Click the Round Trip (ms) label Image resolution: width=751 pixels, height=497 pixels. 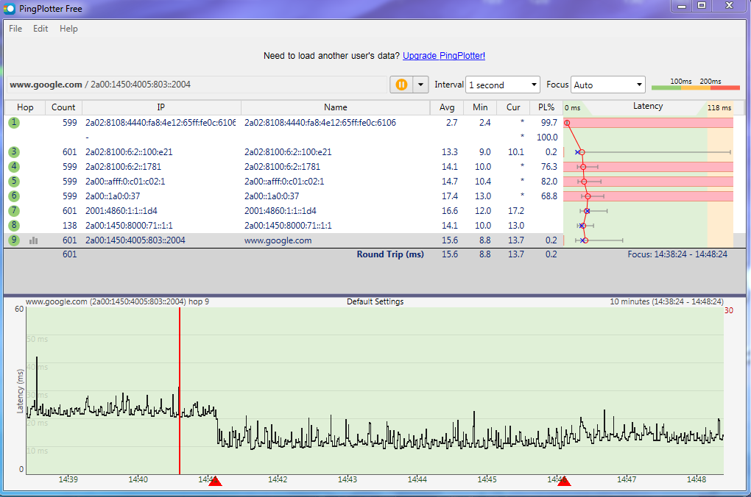(390, 254)
